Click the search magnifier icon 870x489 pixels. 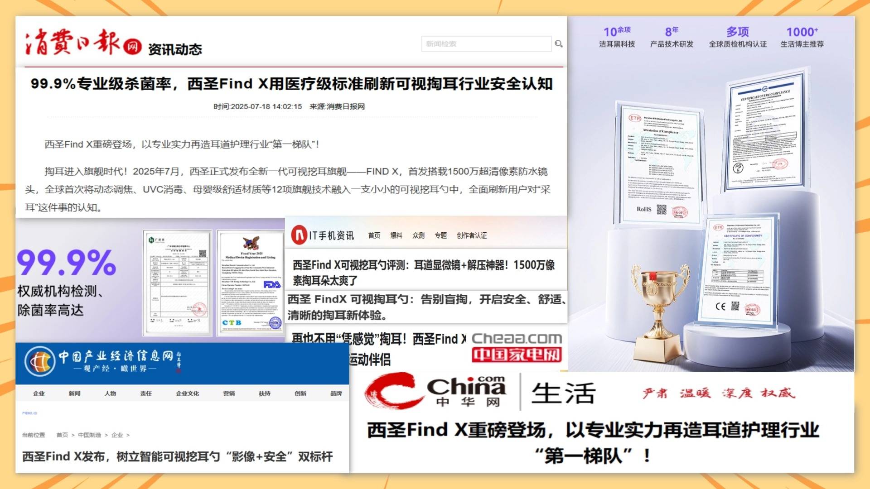(x=558, y=44)
